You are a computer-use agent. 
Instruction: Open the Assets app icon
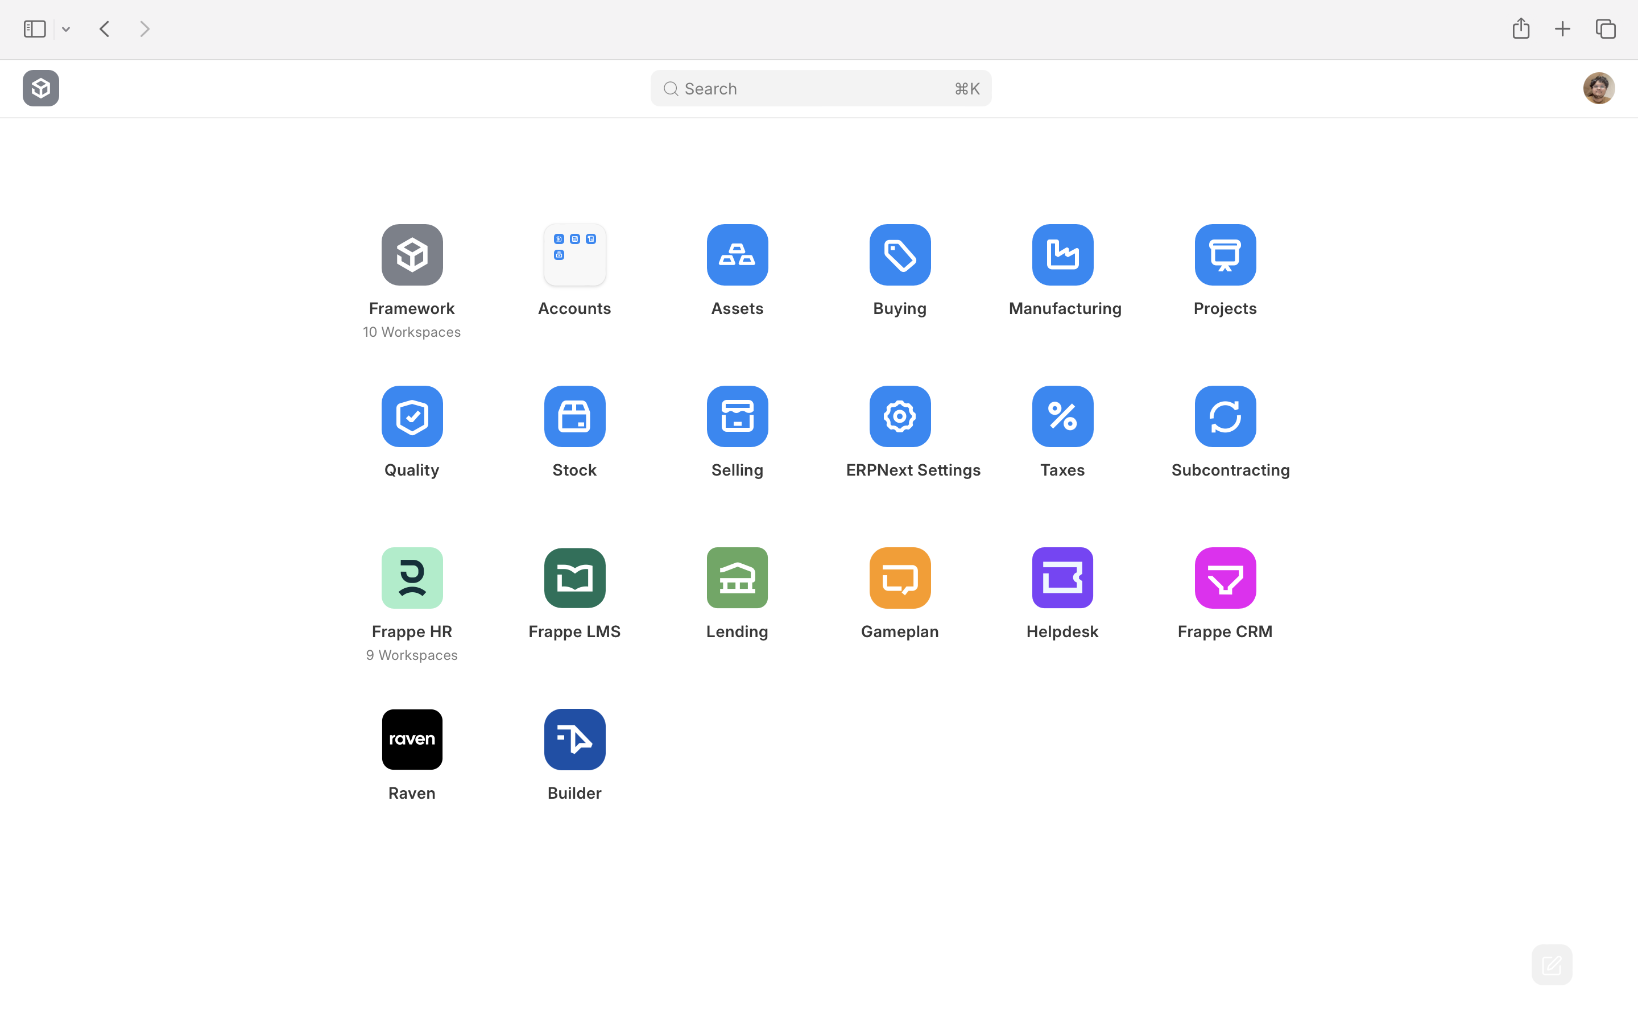click(x=737, y=255)
